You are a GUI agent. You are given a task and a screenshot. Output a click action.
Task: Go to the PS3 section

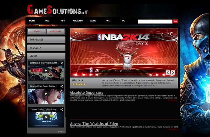tap(47, 21)
